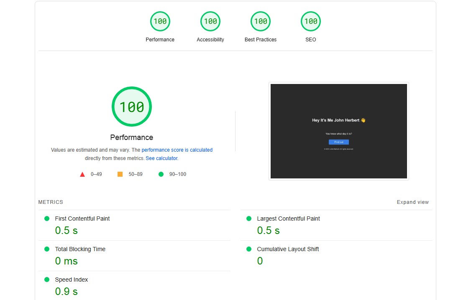Image resolution: width=466 pixels, height=300 pixels.
Task: Click the large Performance 100 gauge
Action: pyautogui.click(x=132, y=107)
